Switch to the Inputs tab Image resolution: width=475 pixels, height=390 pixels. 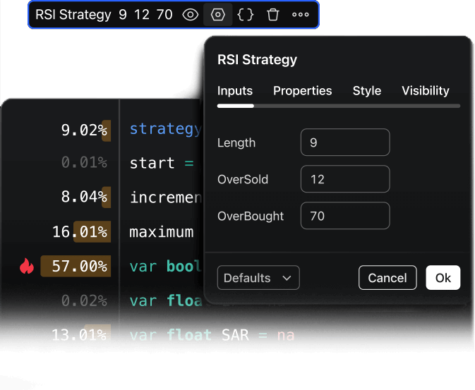click(235, 91)
